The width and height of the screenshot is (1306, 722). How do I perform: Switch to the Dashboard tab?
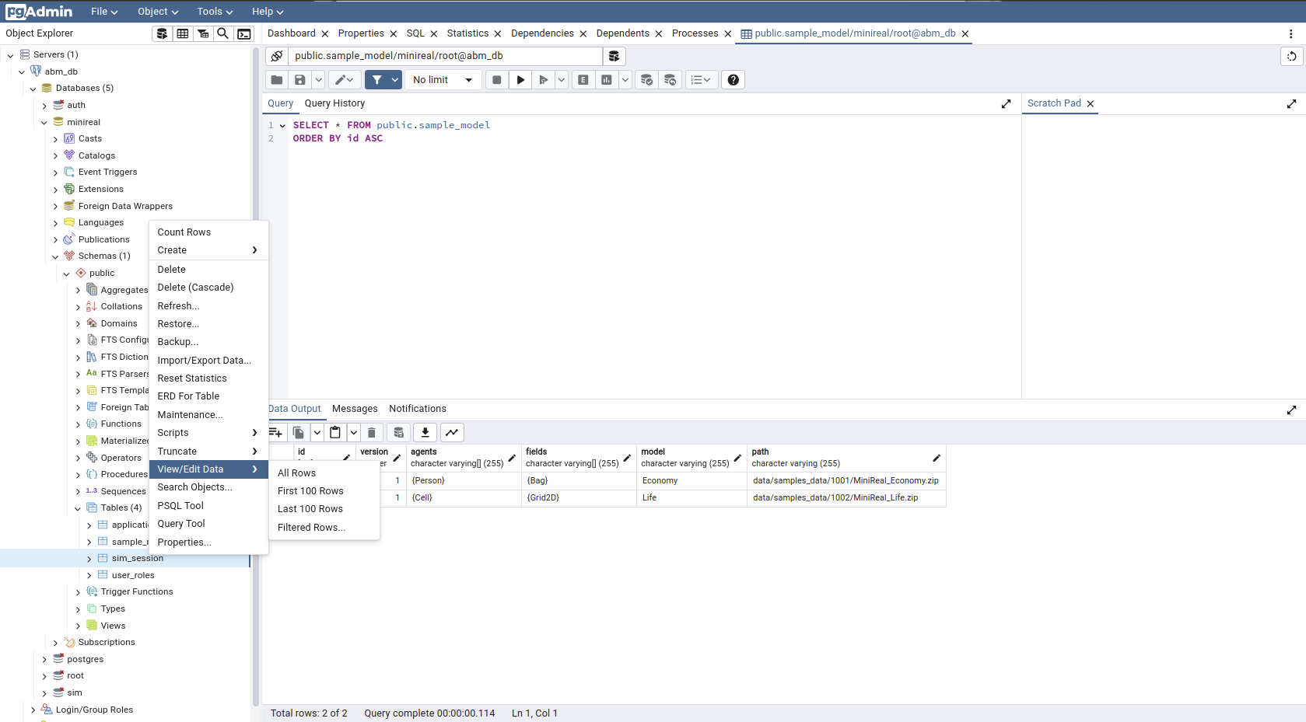tap(292, 33)
